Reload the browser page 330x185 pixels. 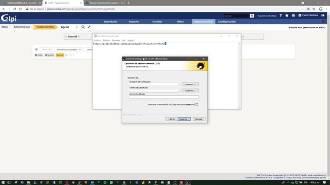click(15, 9)
